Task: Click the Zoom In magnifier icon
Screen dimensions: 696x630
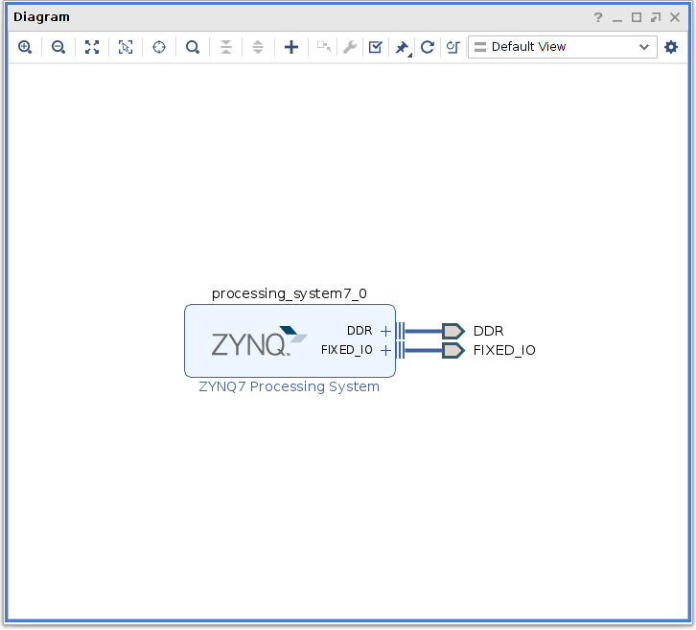Action: coord(25,47)
